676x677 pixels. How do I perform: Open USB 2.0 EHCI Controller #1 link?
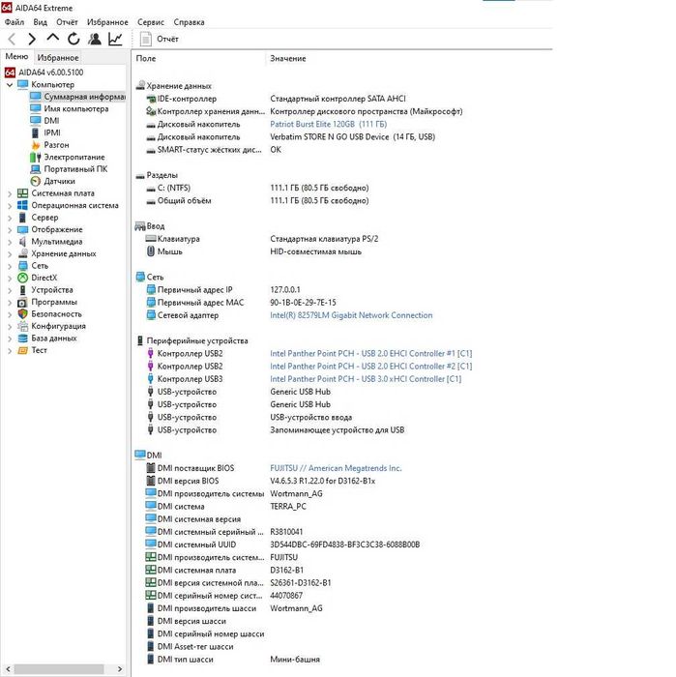coord(370,354)
